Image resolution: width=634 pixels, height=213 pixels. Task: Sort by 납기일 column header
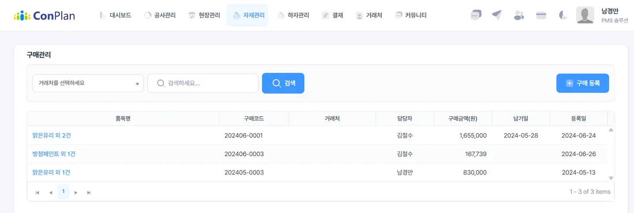(521, 118)
